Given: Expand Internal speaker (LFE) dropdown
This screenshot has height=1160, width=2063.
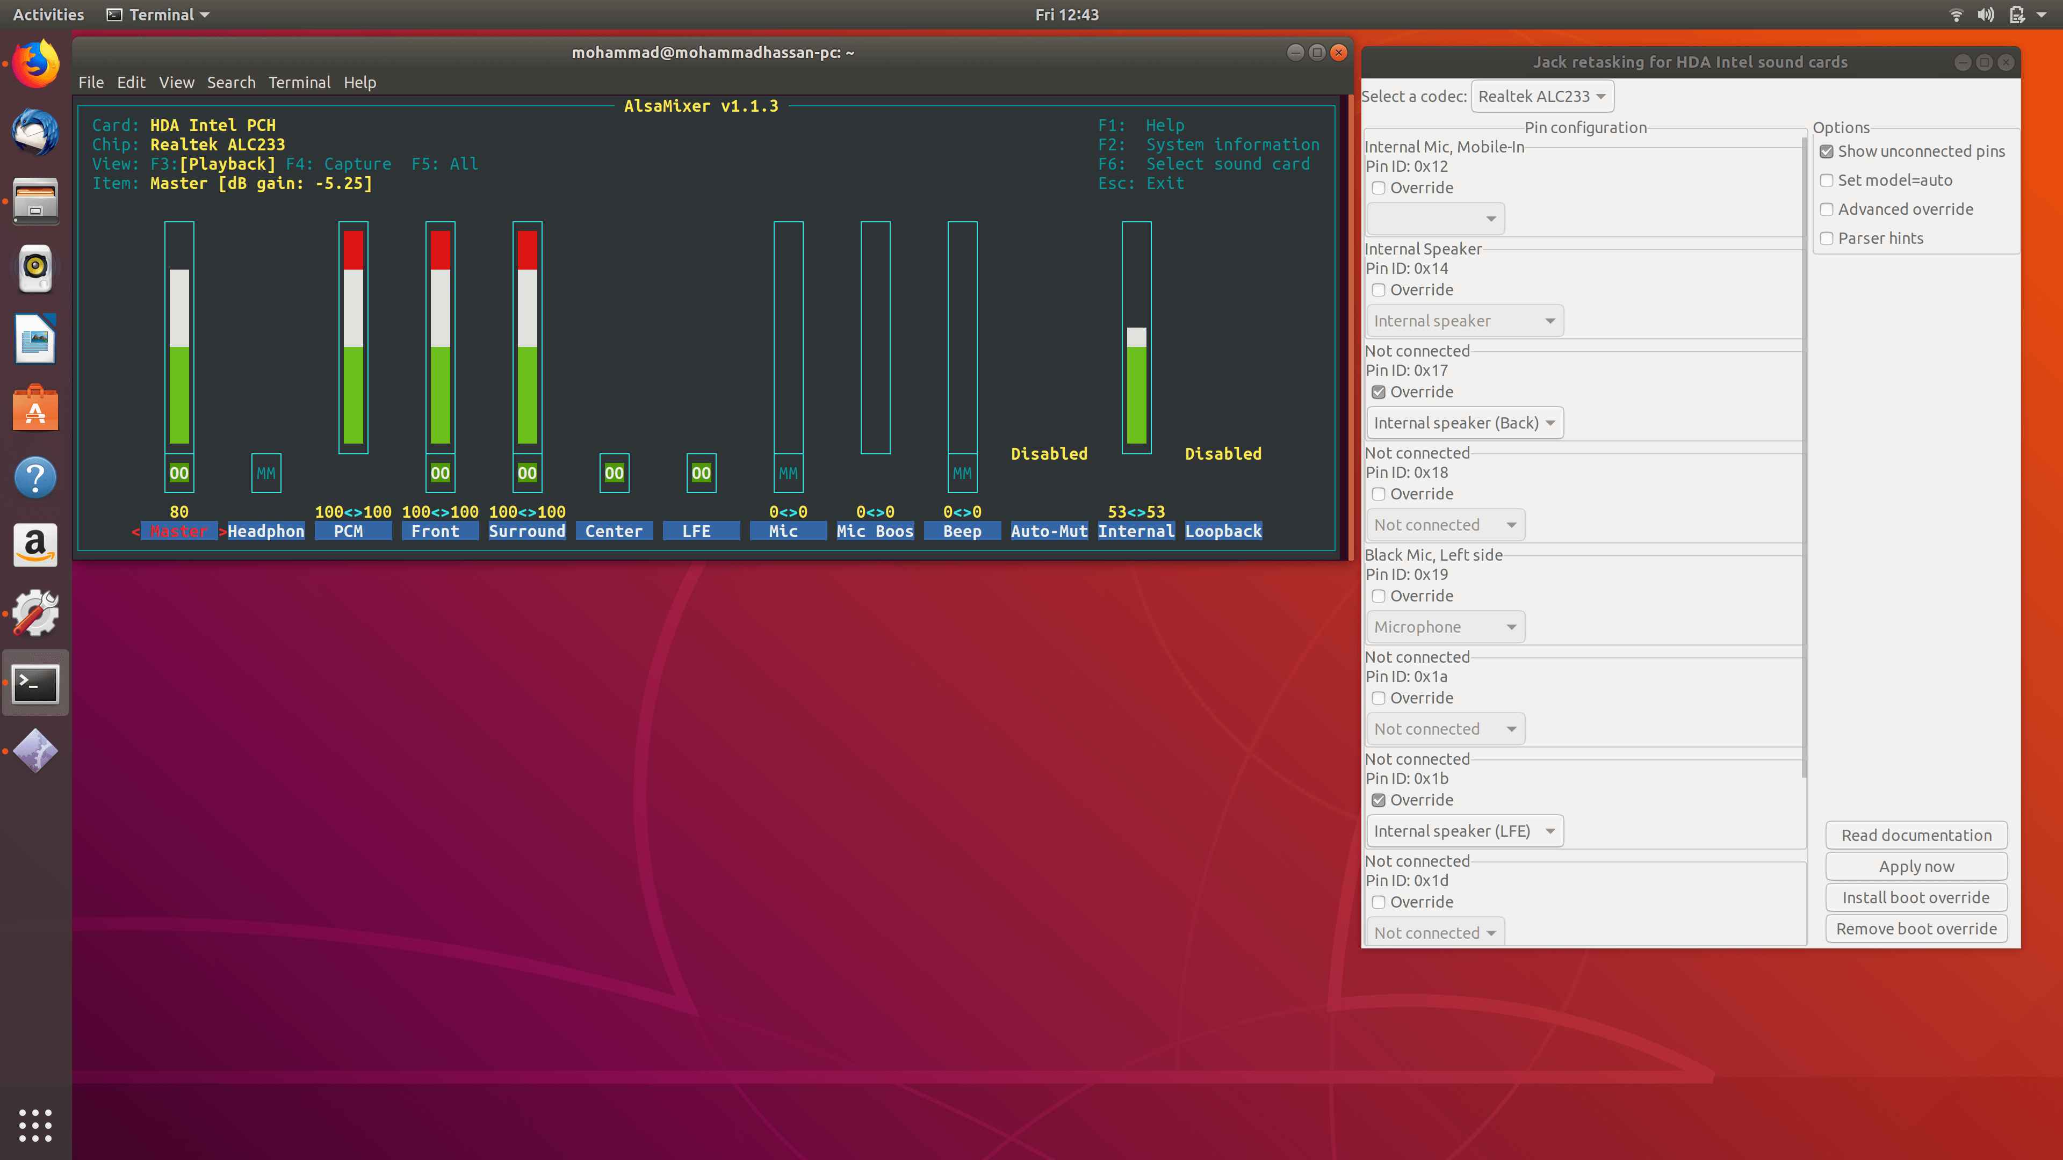Looking at the screenshot, I should pyautogui.click(x=1464, y=831).
